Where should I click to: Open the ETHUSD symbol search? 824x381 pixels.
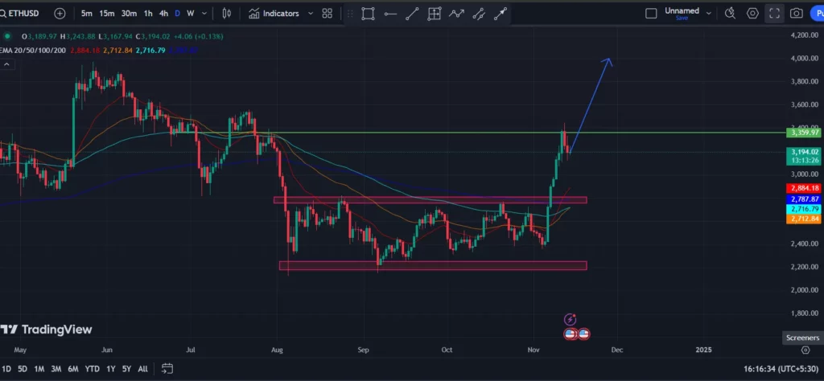point(19,13)
